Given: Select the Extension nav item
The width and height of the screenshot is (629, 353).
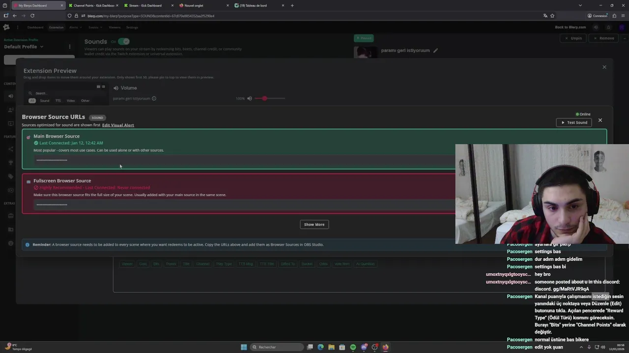Looking at the screenshot, I should point(56,27).
